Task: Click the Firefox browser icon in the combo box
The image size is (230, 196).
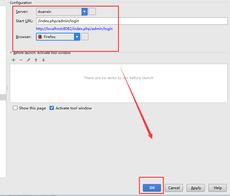Action: click(40, 37)
